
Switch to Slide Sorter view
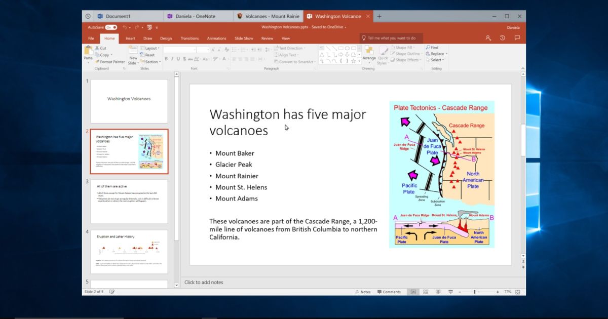tap(426, 292)
